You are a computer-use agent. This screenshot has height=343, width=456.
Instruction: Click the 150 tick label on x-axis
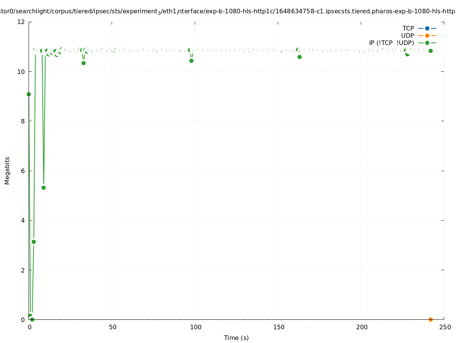(279, 327)
